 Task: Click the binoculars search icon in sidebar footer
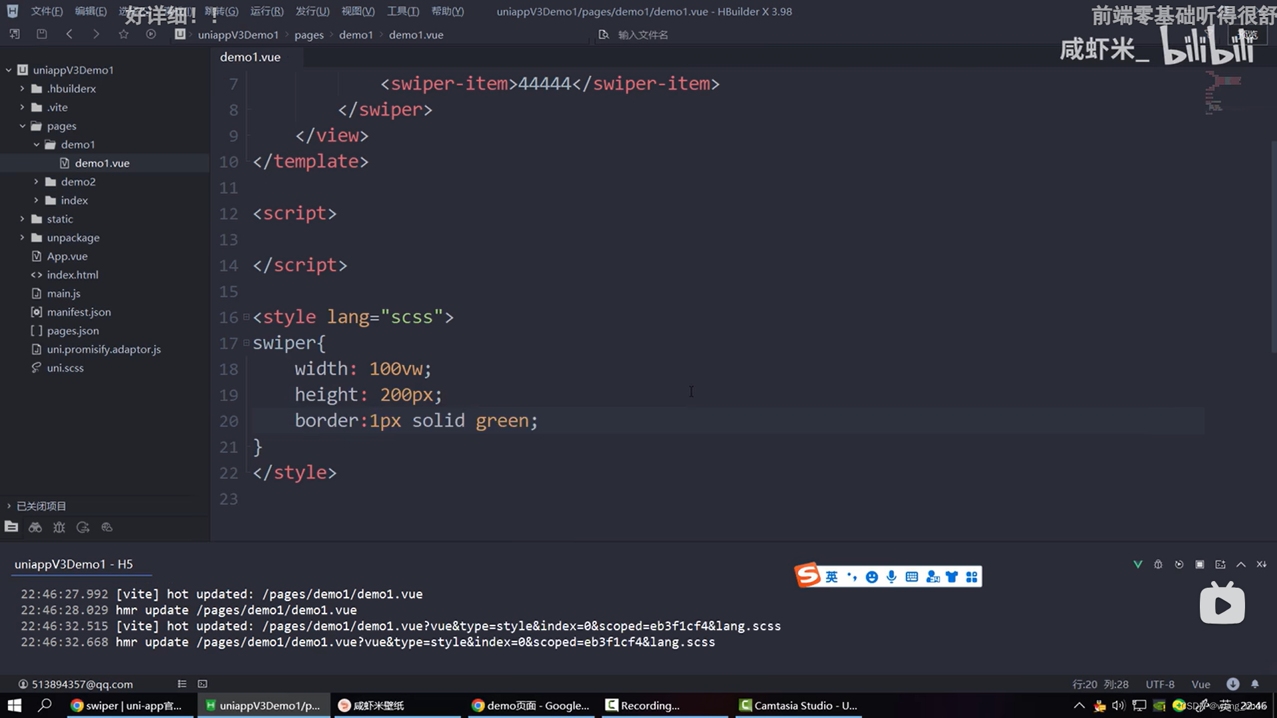point(35,527)
